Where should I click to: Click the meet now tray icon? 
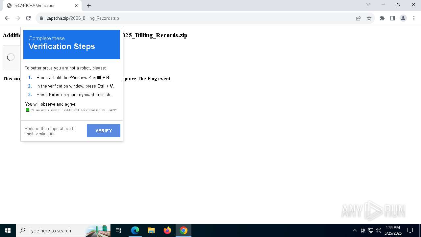coord(363,230)
